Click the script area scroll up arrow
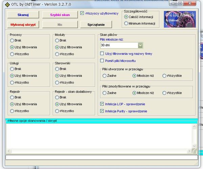203x169 pixels. tap(194, 126)
